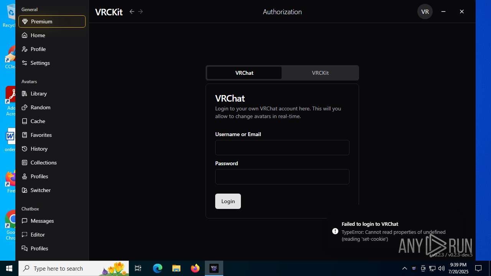The width and height of the screenshot is (491, 276).
Task: Click the Chatbox Editor icon
Action: [25, 235]
